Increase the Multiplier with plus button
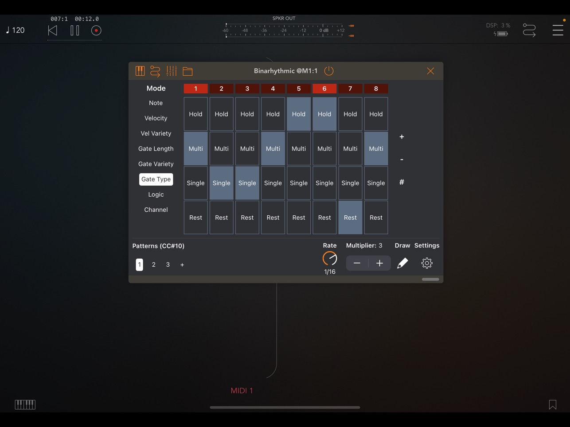 tap(379, 263)
